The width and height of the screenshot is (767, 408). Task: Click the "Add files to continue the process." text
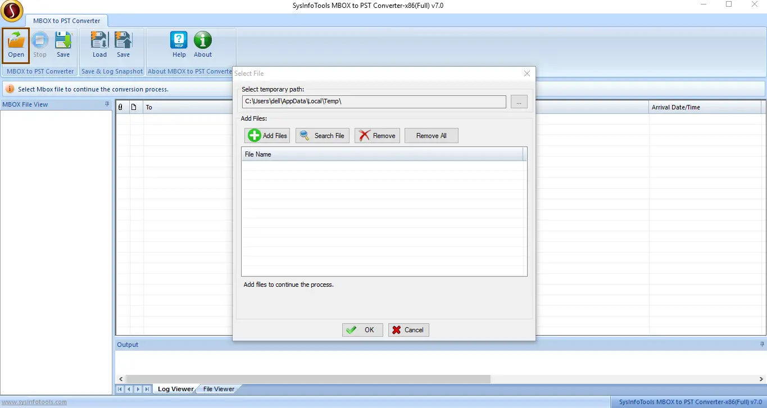(289, 285)
